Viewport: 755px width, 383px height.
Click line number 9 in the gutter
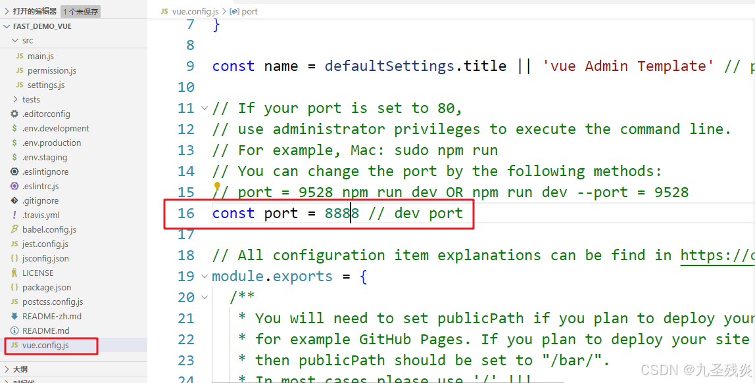click(190, 66)
